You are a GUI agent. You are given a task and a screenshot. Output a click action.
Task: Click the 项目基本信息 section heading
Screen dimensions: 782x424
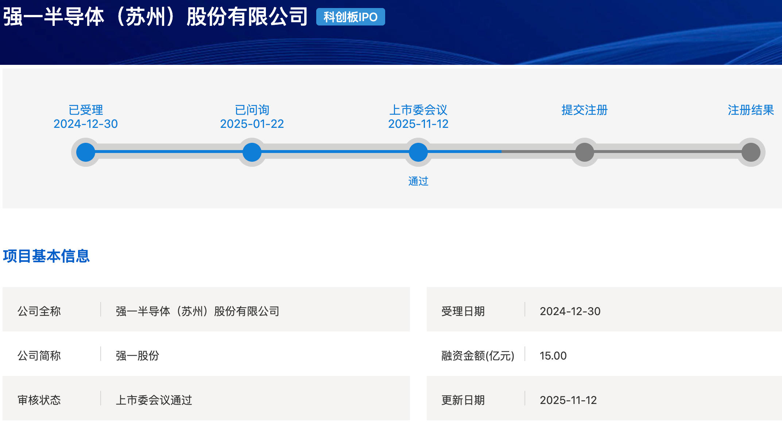(46, 256)
